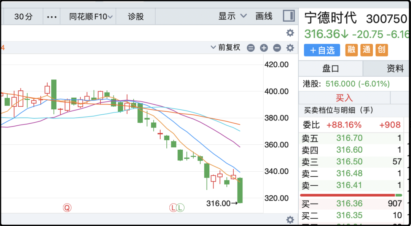Click the 买卖档位与明细 header
Viewport: 411px width, 226px height.
339,111
